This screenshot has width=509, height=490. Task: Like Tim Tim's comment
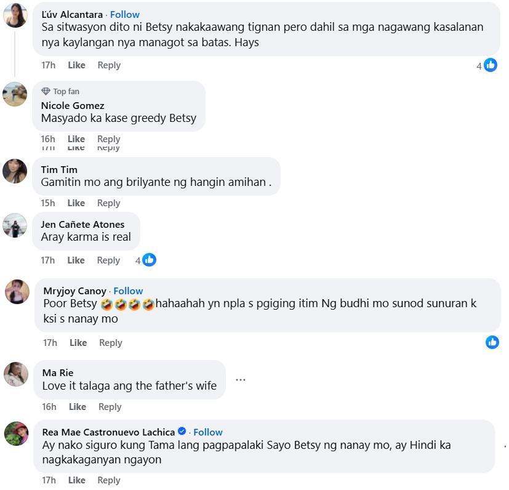coord(76,203)
